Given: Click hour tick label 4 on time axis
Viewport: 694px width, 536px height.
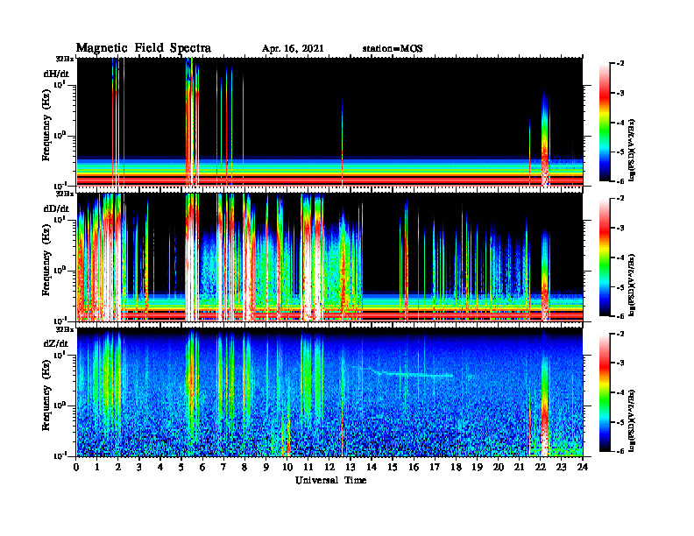Looking at the screenshot, I should coord(160,467).
